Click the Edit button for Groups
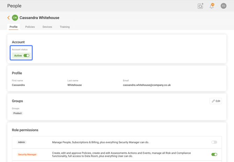This screenshot has height=162, width=234. (x=215, y=101)
